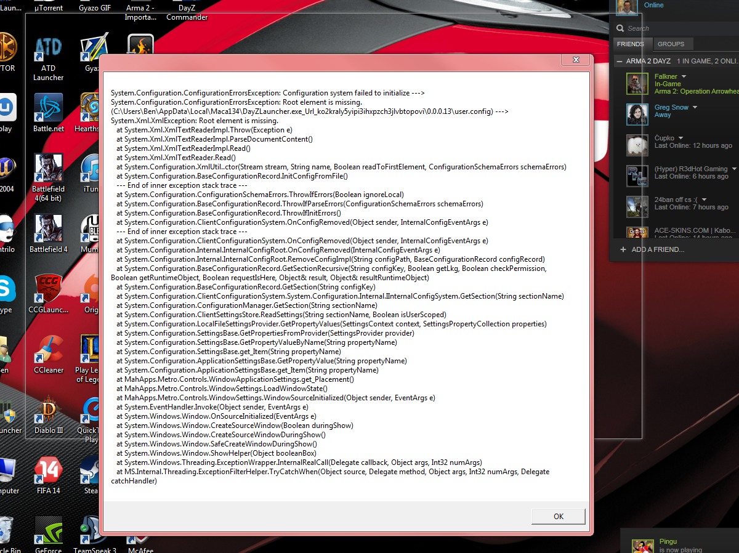Select the Computer desktop icon
Viewport: 739px width, 553px height.
tap(9, 475)
